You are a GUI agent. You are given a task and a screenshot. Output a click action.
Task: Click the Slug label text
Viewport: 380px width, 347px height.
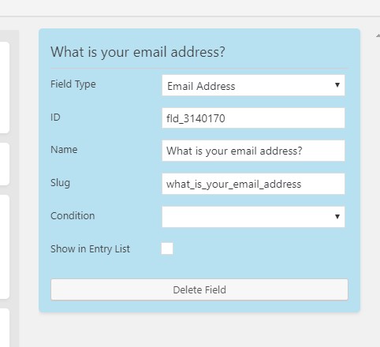coord(60,183)
